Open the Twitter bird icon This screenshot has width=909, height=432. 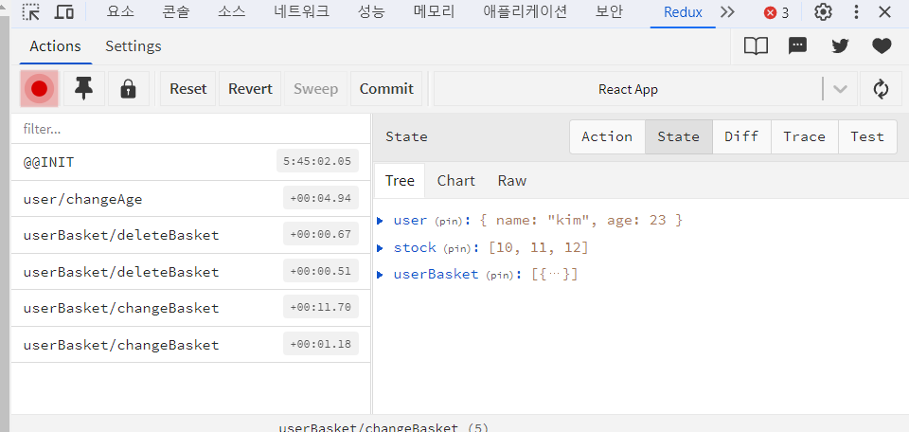coord(840,45)
